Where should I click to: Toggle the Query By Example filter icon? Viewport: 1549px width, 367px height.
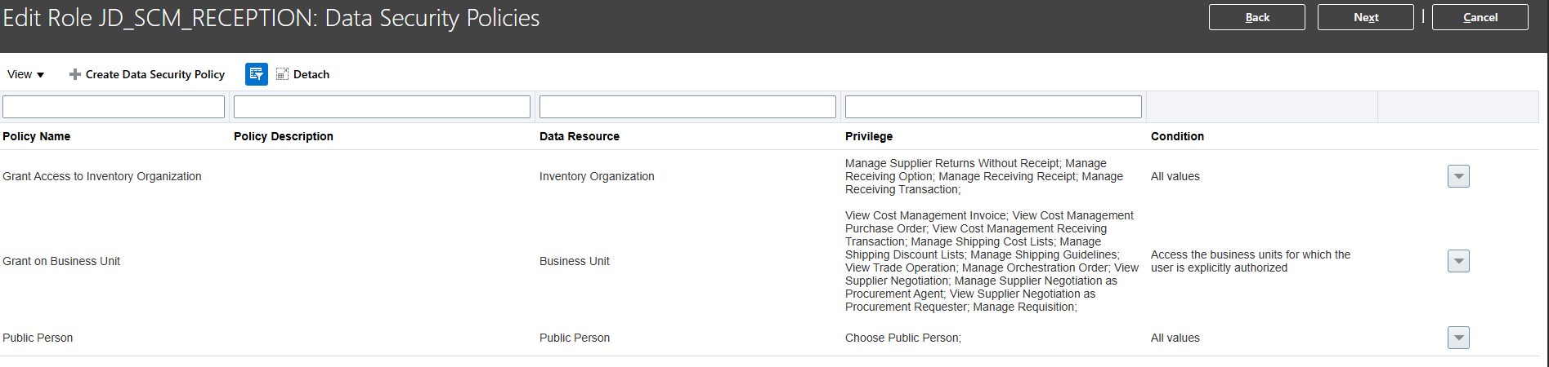257,74
